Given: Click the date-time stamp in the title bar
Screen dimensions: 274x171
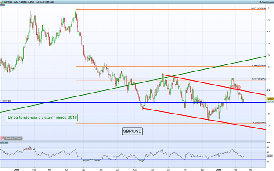Looking at the screenshot, I should click(x=45, y=2).
